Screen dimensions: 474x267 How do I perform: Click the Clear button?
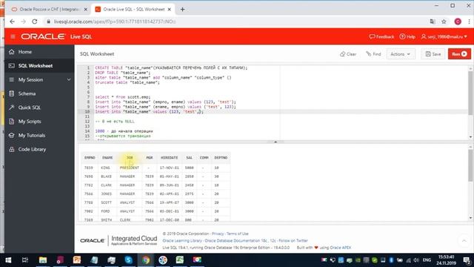click(348, 54)
